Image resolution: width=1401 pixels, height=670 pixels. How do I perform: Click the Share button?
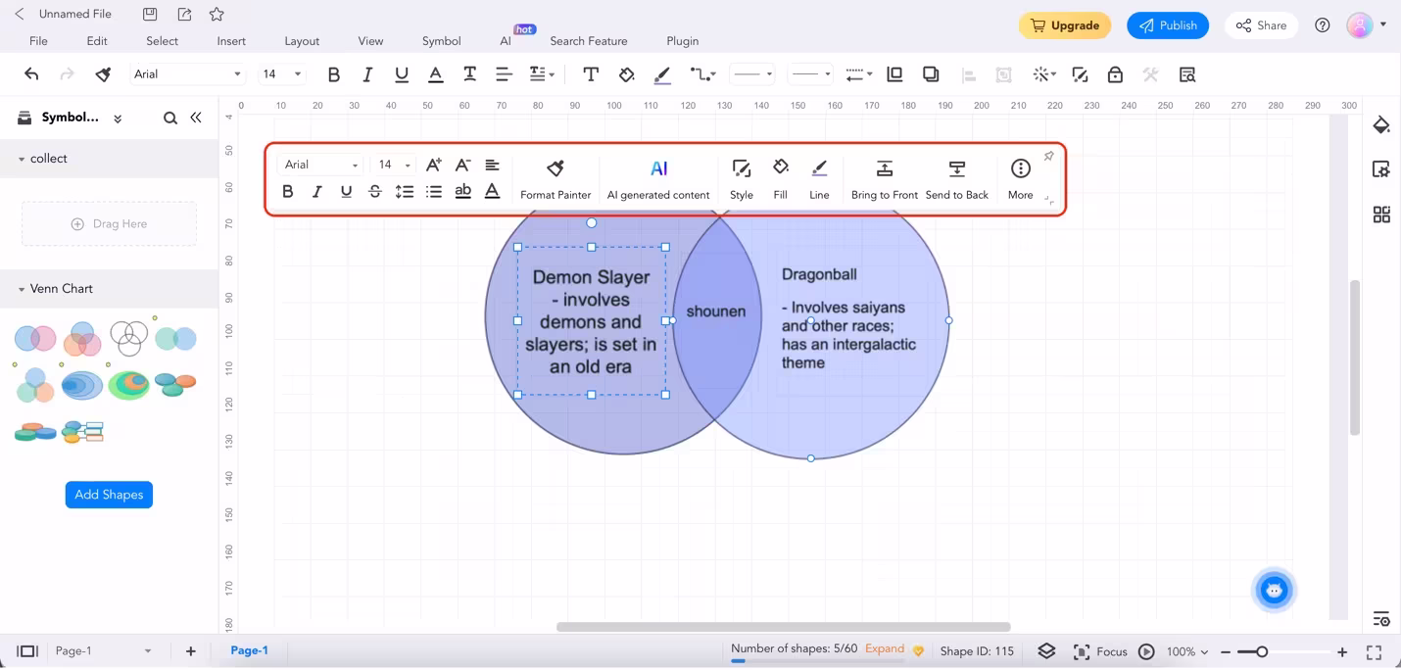[x=1262, y=25]
